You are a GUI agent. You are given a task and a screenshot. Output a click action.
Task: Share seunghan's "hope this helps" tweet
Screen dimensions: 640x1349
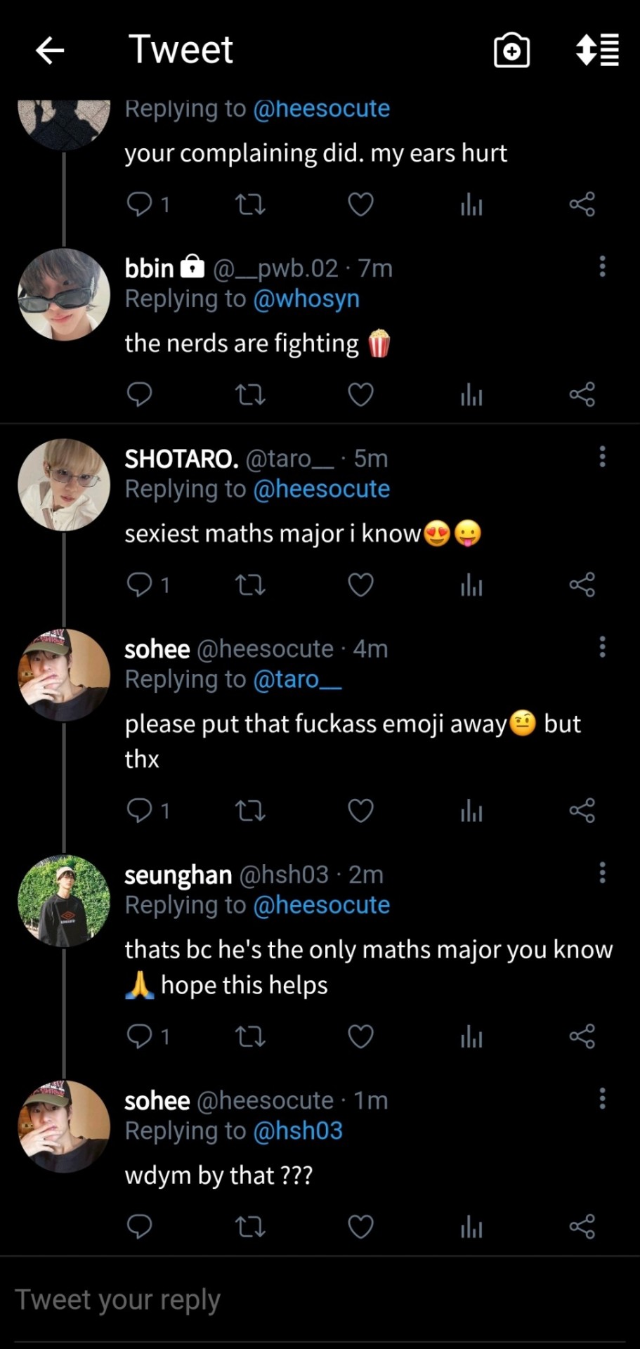(582, 1036)
